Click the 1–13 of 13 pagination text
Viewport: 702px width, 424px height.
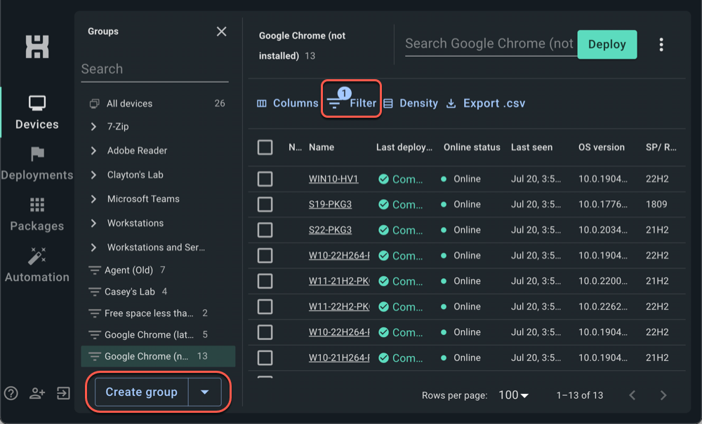[579, 395]
